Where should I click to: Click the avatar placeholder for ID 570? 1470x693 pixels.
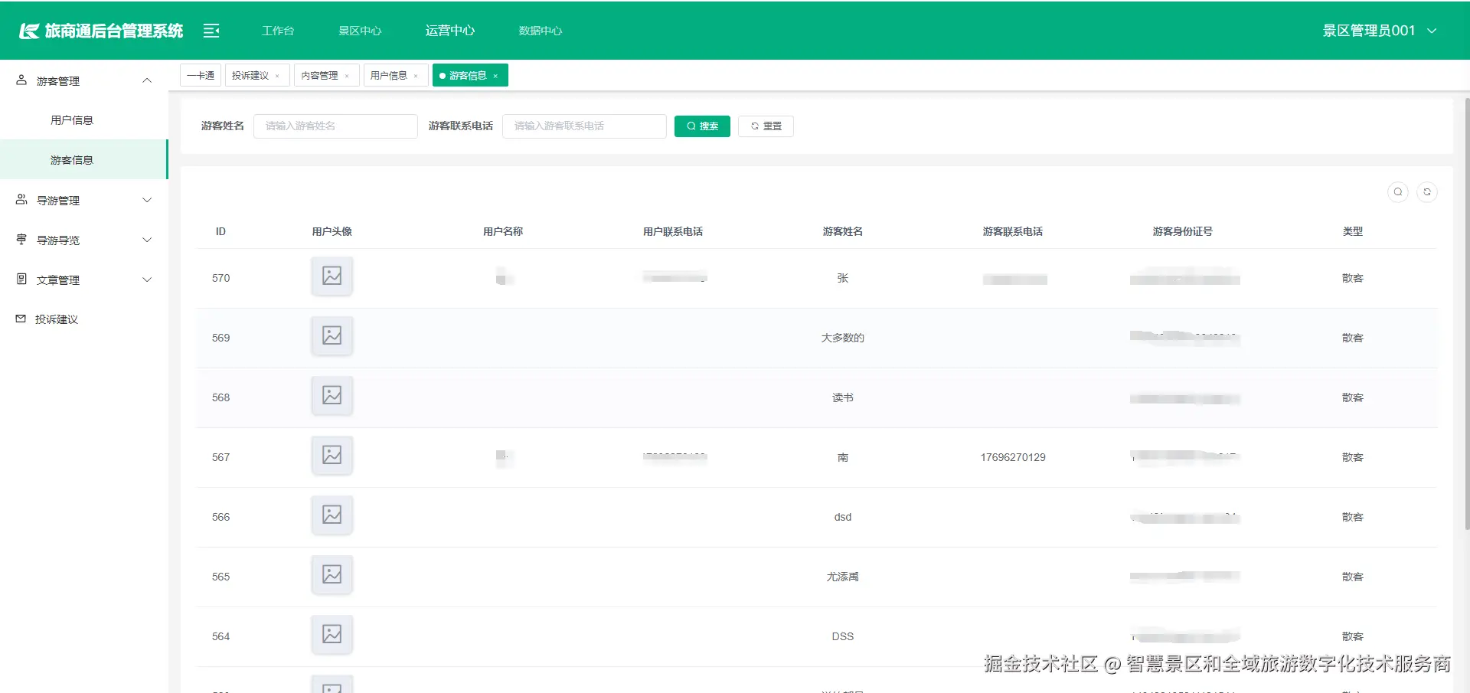tap(332, 276)
